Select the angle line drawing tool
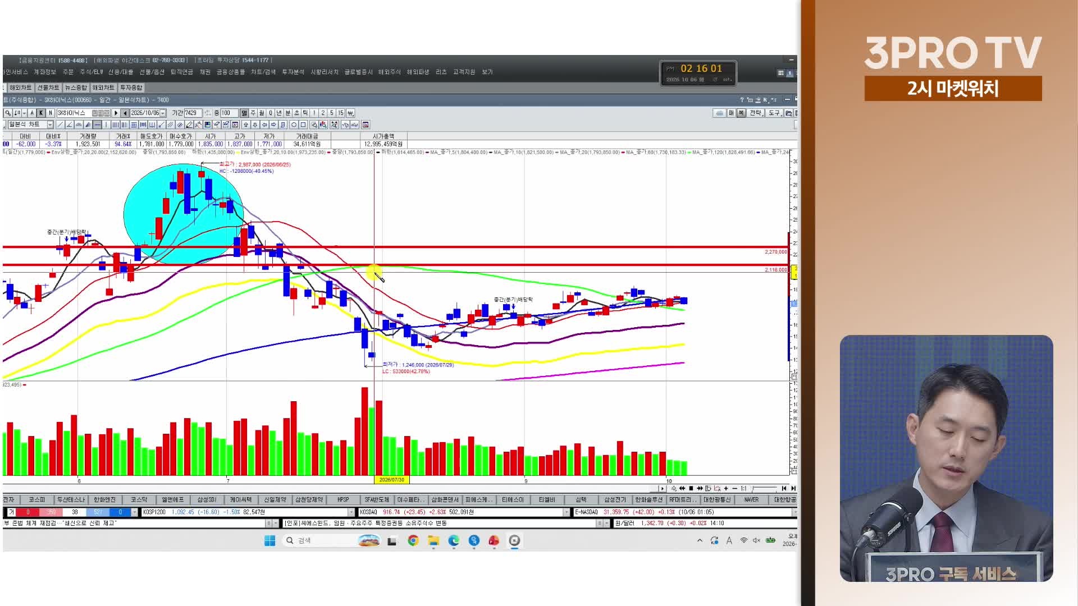This screenshot has height=606, width=1078. click(69, 125)
